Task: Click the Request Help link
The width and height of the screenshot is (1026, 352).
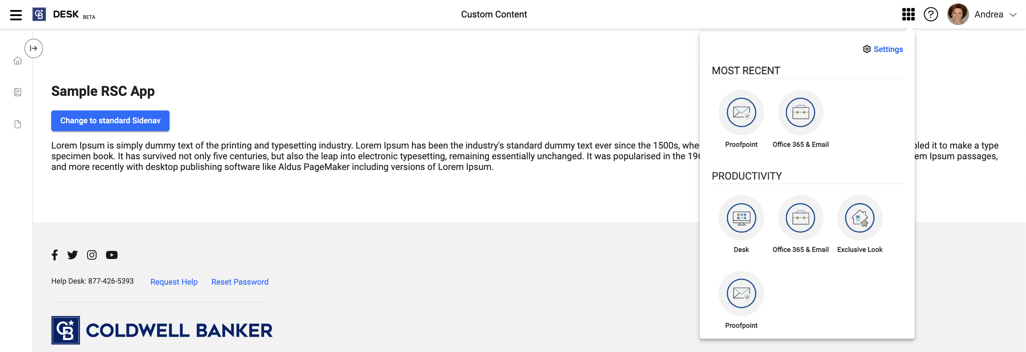Action: point(173,282)
